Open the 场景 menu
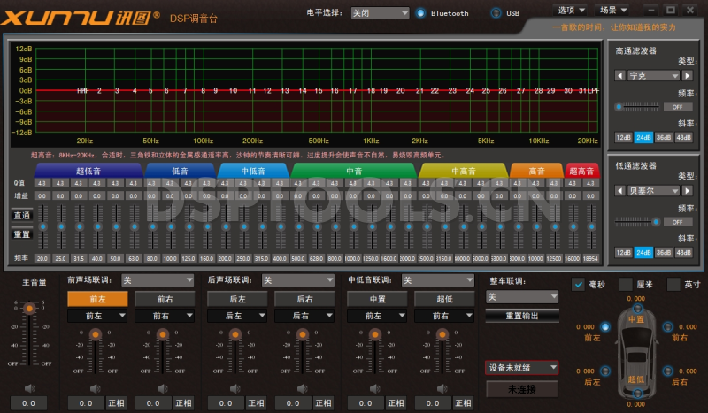 click(613, 11)
